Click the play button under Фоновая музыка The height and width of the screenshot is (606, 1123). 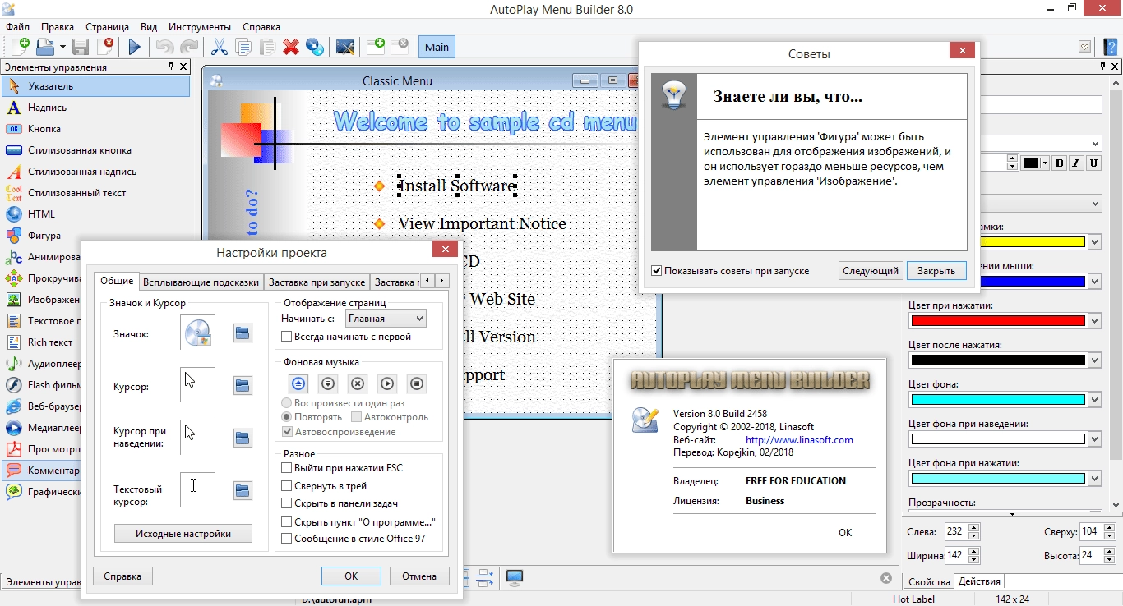pos(387,383)
